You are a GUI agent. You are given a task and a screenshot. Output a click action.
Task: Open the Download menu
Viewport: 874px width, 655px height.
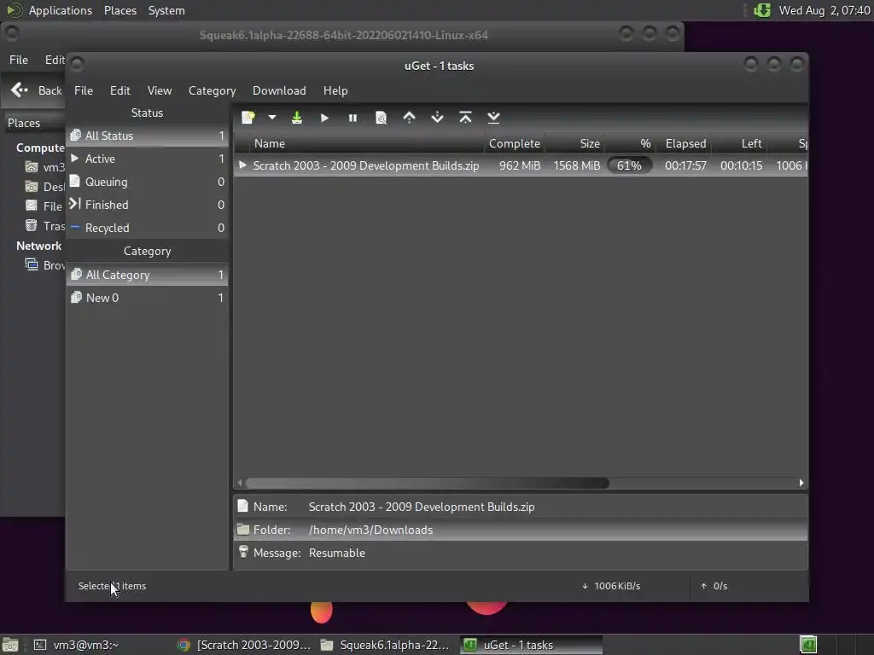click(x=279, y=90)
